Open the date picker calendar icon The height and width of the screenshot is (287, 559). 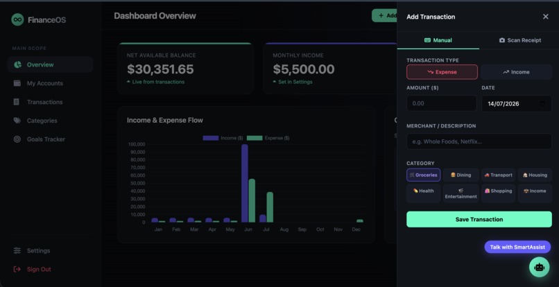click(542, 103)
